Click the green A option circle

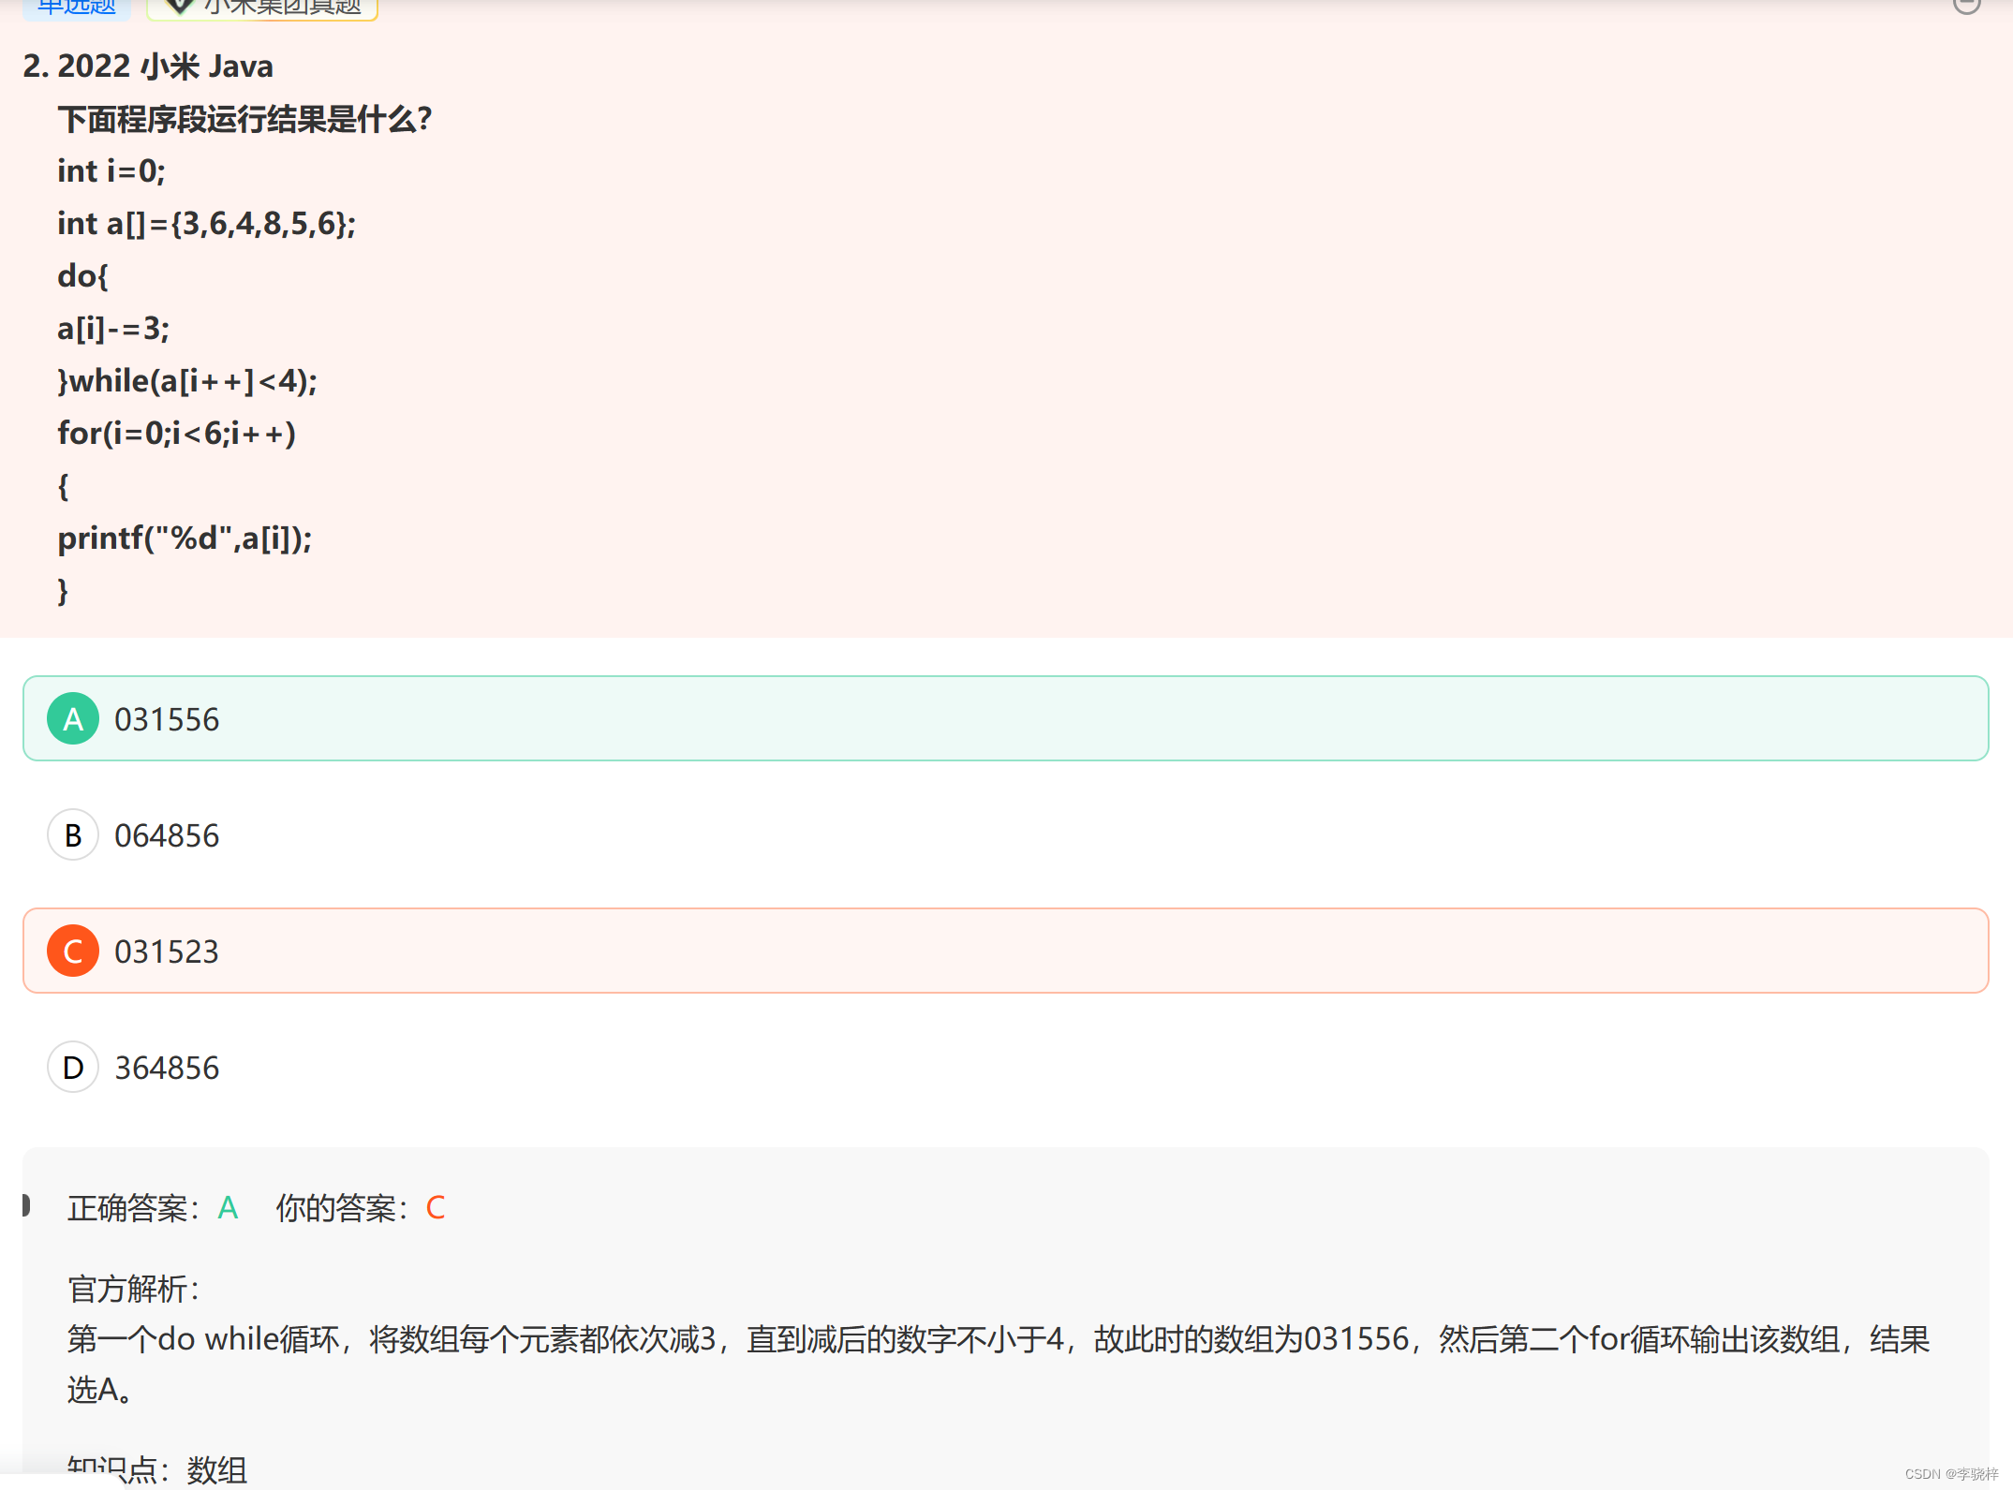[73, 718]
